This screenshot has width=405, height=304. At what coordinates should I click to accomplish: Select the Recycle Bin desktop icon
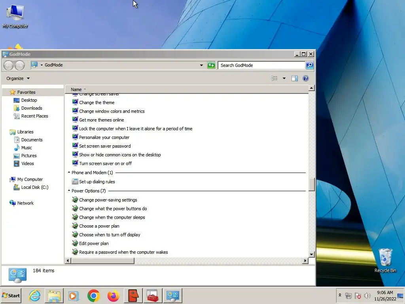(385, 260)
